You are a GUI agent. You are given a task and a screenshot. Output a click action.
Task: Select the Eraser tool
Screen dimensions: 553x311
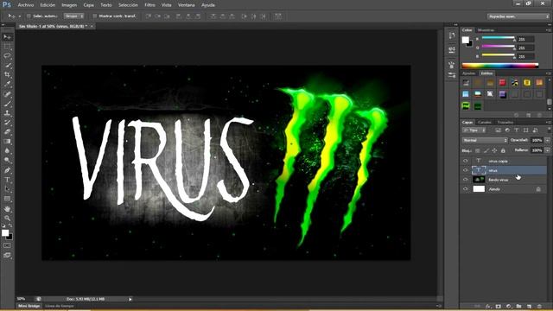(x=7, y=132)
